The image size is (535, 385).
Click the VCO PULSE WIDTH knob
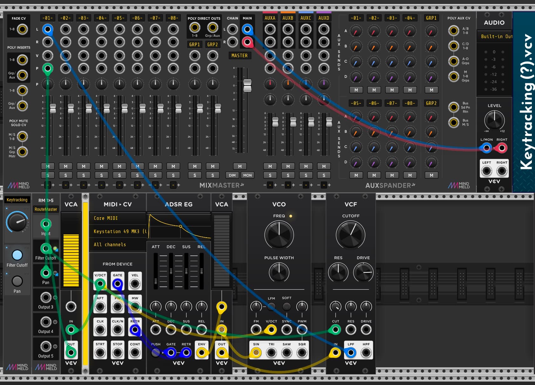279,272
